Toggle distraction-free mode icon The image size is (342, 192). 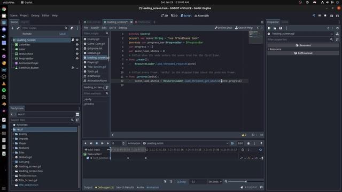coord(262,22)
